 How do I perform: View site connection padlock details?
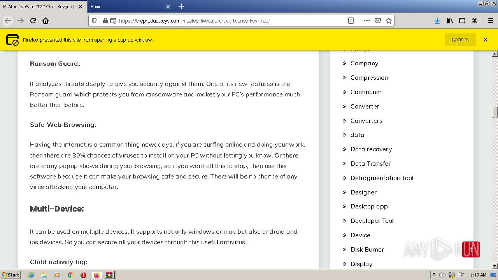pyautogui.click(x=105, y=21)
